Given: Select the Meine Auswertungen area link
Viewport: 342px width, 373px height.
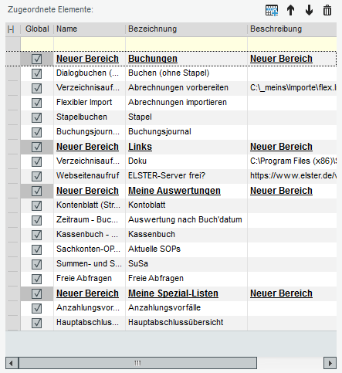Looking at the screenshot, I should 174,191.
